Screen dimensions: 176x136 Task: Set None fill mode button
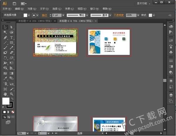13,112
